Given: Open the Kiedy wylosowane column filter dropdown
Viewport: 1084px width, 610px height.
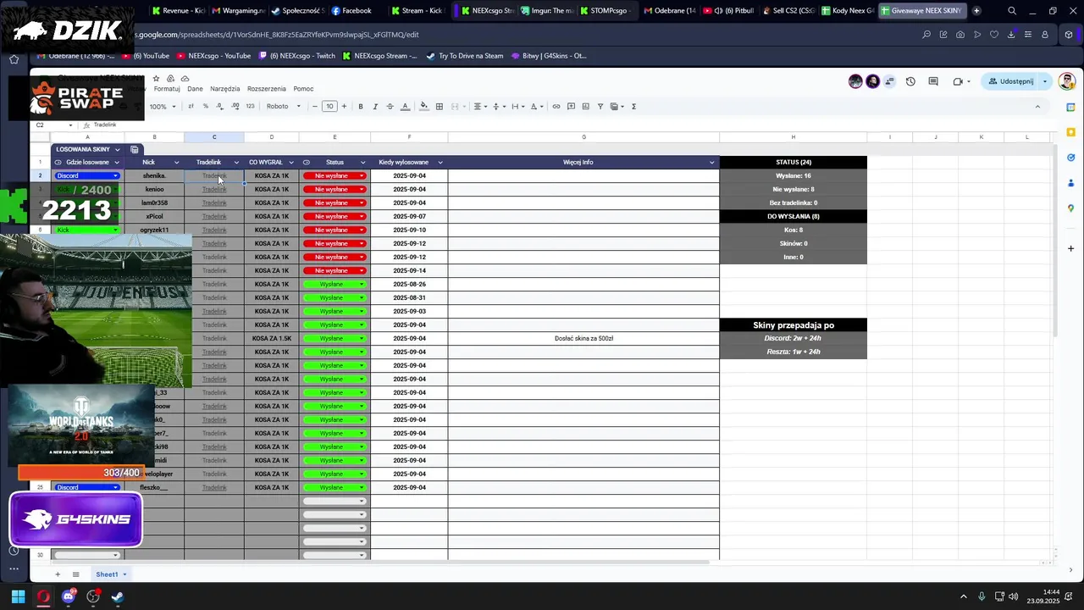Looking at the screenshot, I should coord(440,163).
